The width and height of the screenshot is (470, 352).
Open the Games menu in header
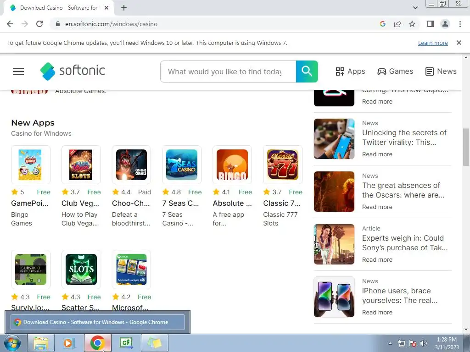395,71
